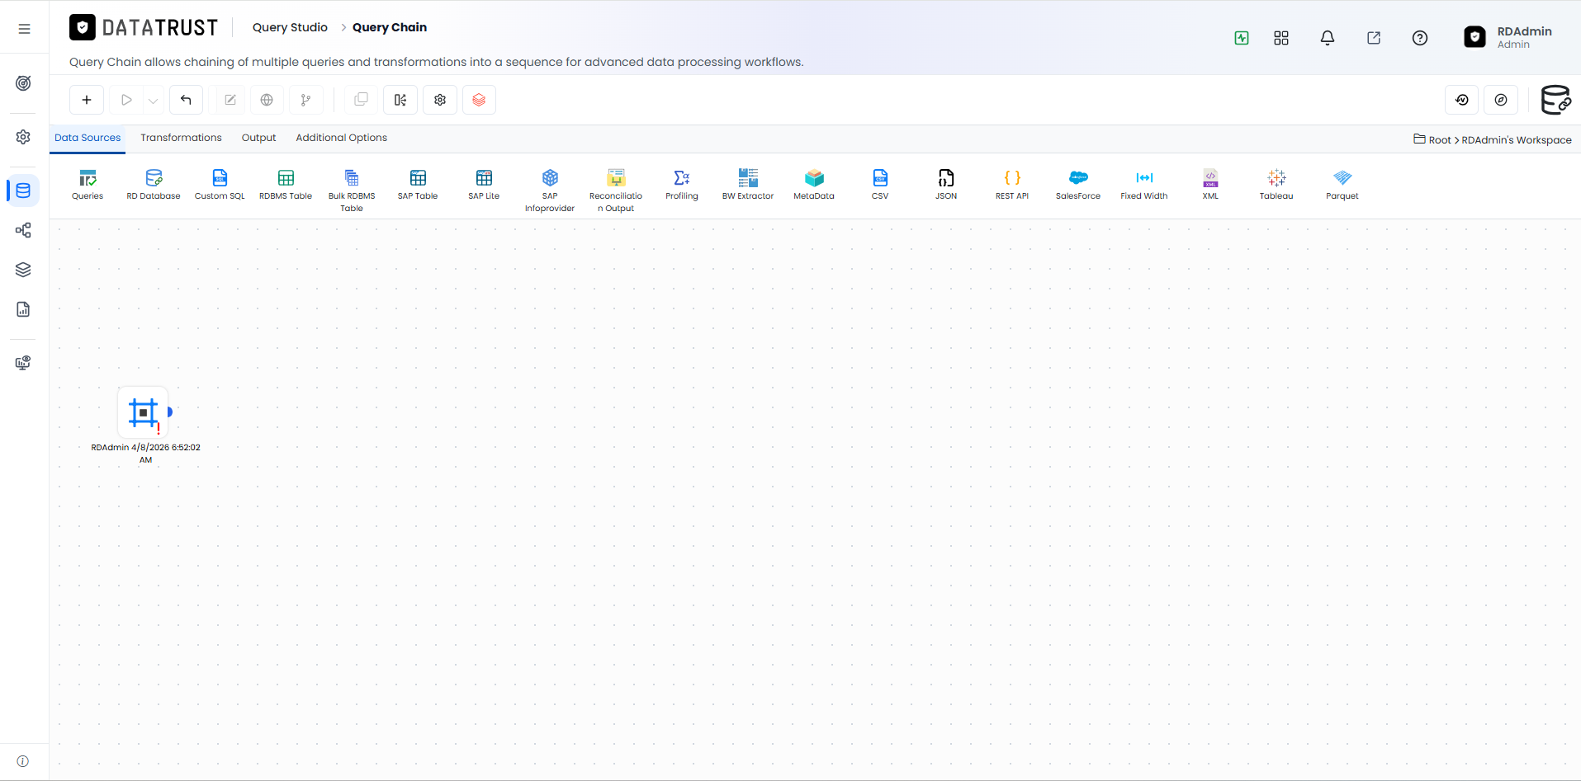Screen dimensions: 1581x781
Task: Click the compass explore icon
Action: click(1501, 100)
